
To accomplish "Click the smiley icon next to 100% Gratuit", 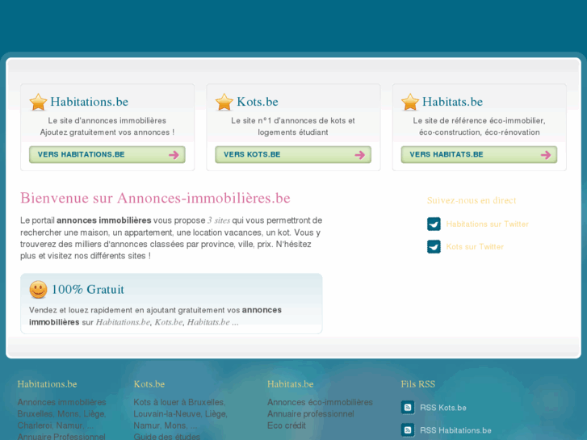I will 38,290.
